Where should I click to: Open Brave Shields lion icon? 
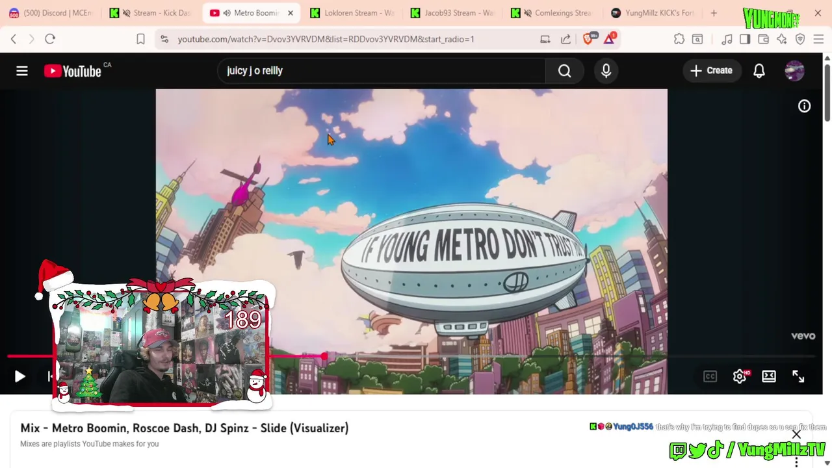click(x=589, y=38)
